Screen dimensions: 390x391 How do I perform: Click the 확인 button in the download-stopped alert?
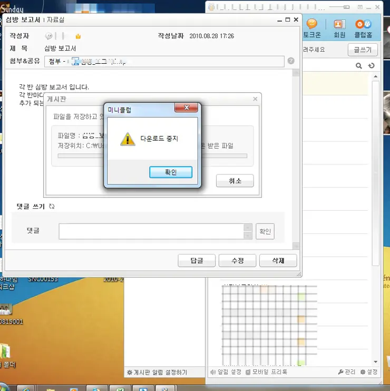[x=171, y=172]
